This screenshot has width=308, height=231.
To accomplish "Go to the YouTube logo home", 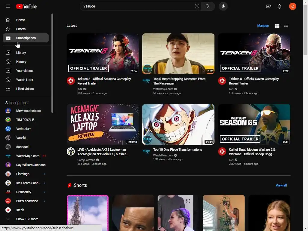I will click(26, 7).
